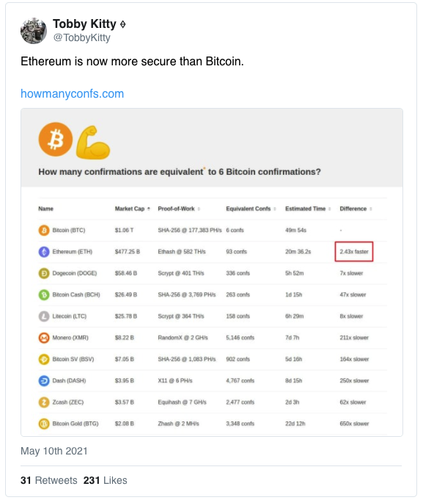This screenshot has height=500, width=423.
Task: Click the Bitcoin Cash green icon
Action: [44, 294]
